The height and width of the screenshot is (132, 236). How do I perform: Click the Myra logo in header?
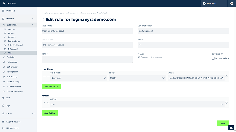click(9, 3)
